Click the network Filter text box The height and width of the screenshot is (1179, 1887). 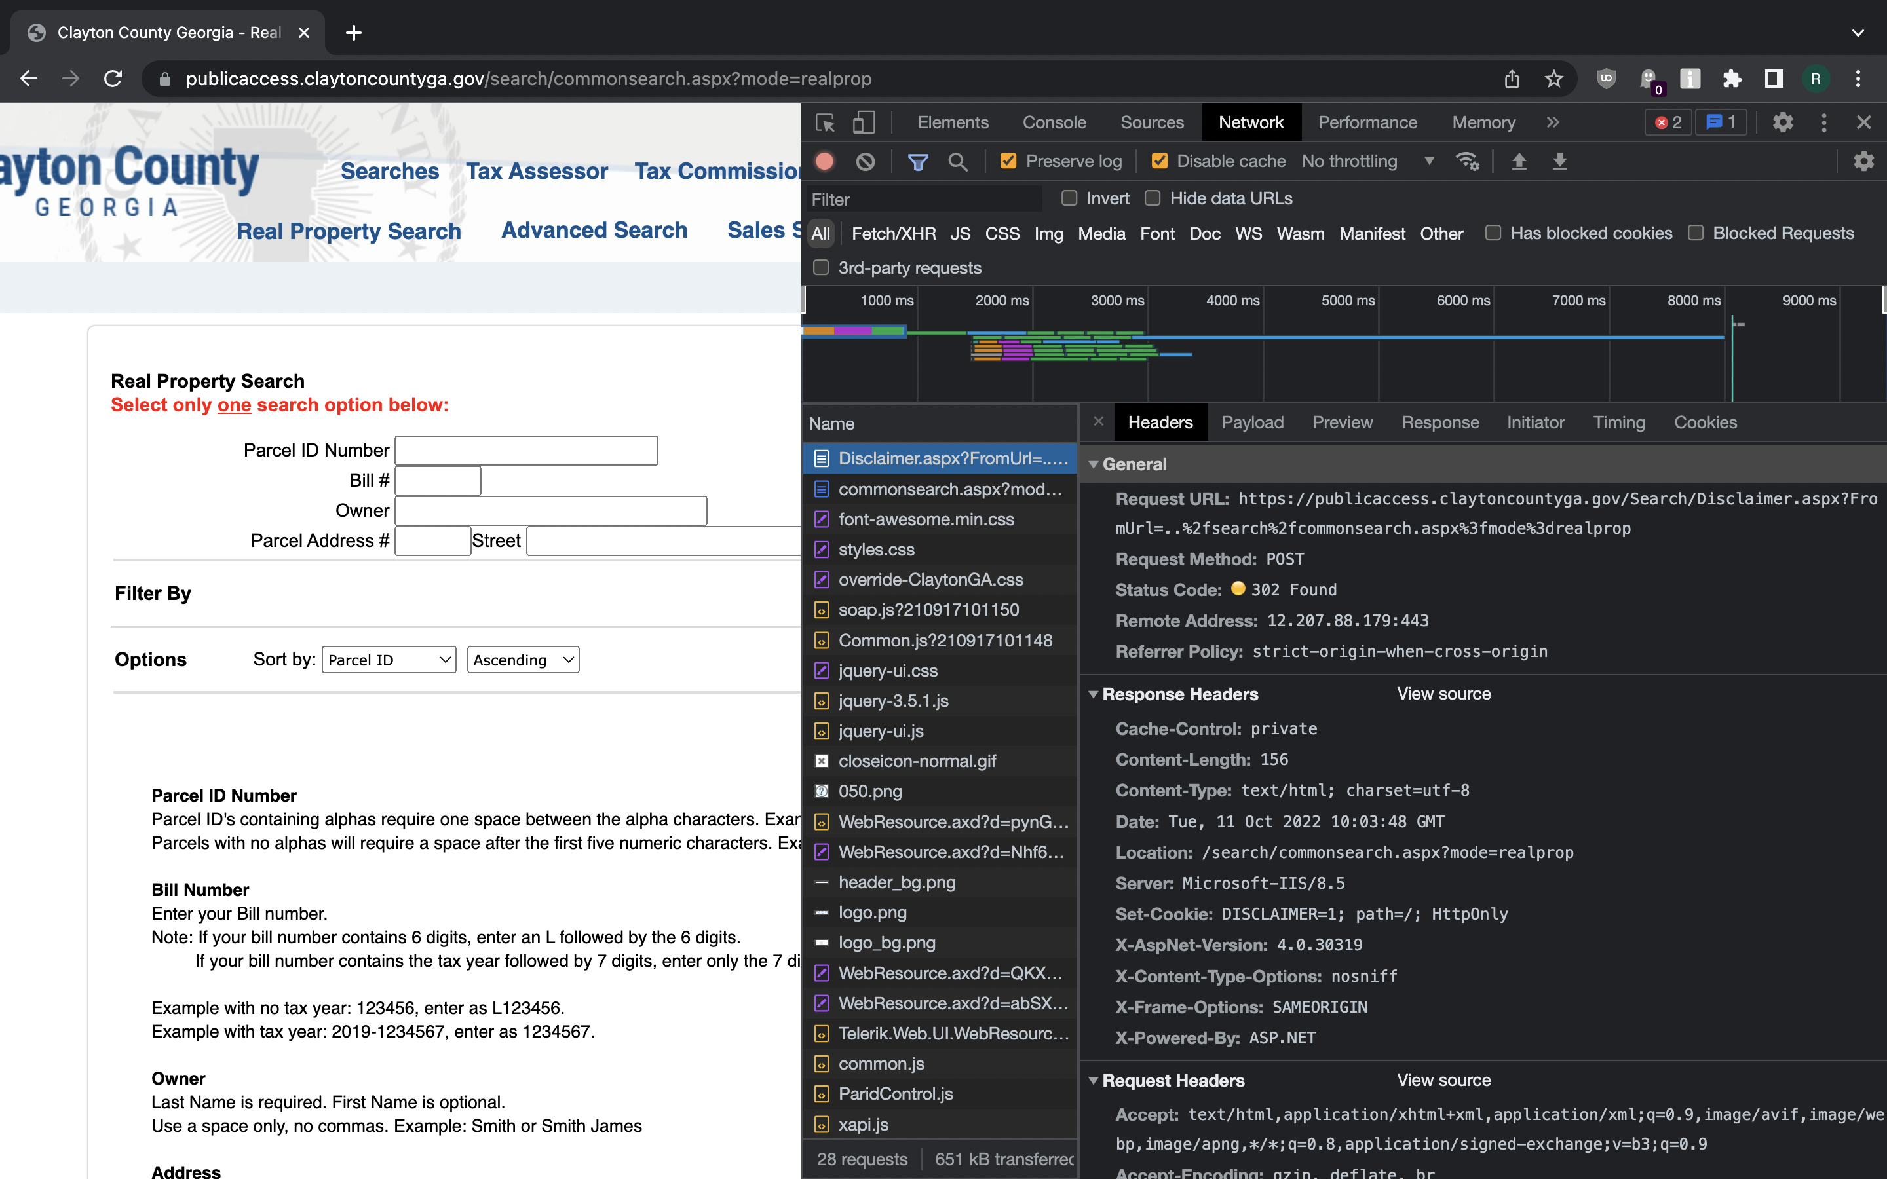pos(924,200)
